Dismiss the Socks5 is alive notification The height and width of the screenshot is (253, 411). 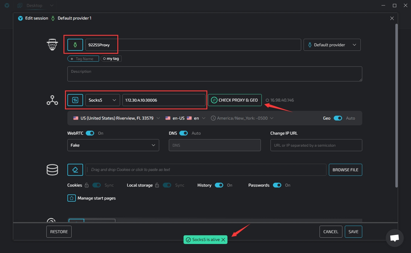click(x=223, y=240)
